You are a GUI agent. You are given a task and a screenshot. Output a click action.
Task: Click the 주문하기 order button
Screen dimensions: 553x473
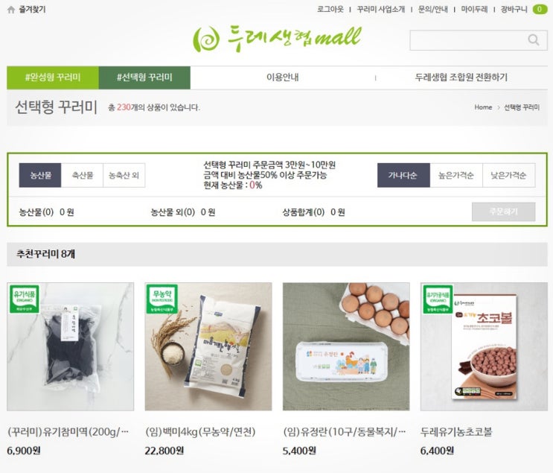coord(504,212)
